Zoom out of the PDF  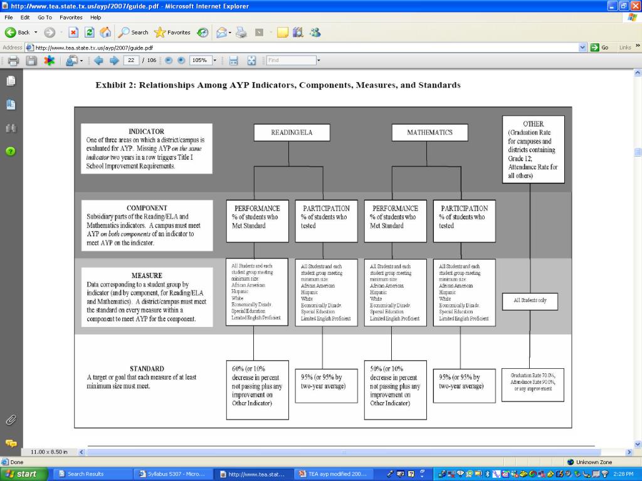[168, 61]
